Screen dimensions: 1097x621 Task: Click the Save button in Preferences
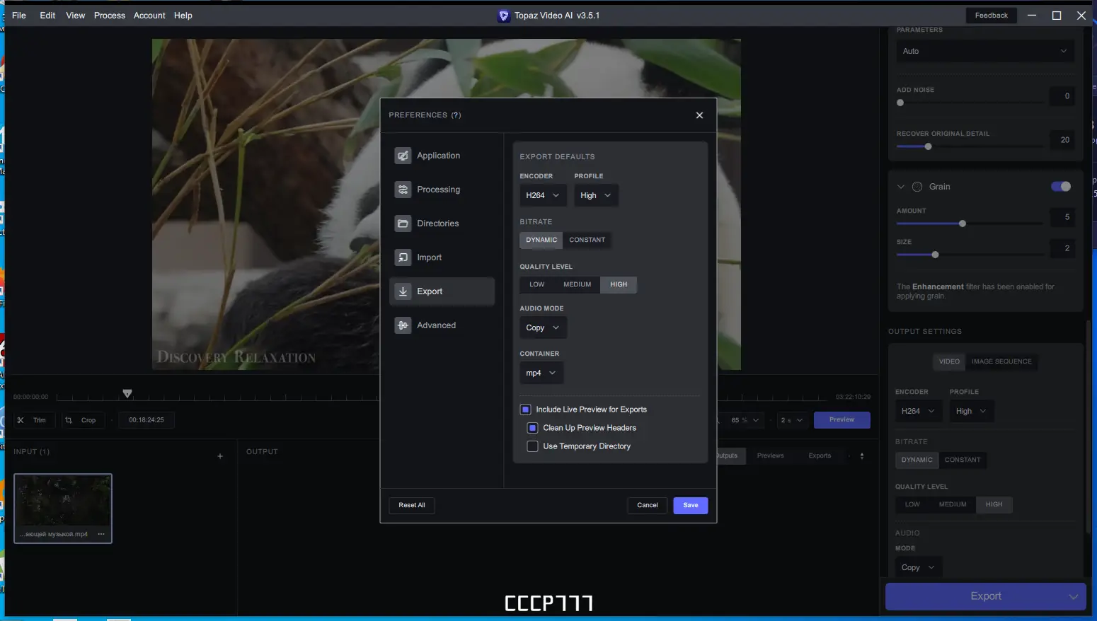tap(691, 506)
